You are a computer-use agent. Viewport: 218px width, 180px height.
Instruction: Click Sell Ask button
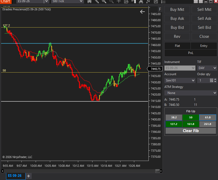[204, 19]
